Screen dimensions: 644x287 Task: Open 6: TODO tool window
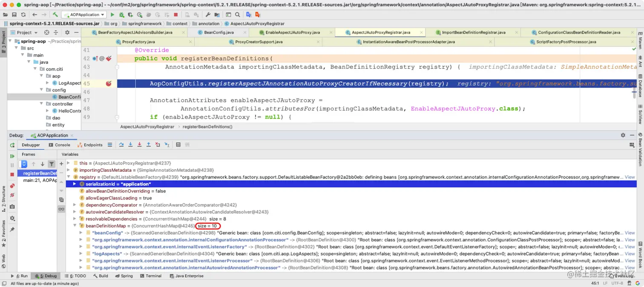75,276
